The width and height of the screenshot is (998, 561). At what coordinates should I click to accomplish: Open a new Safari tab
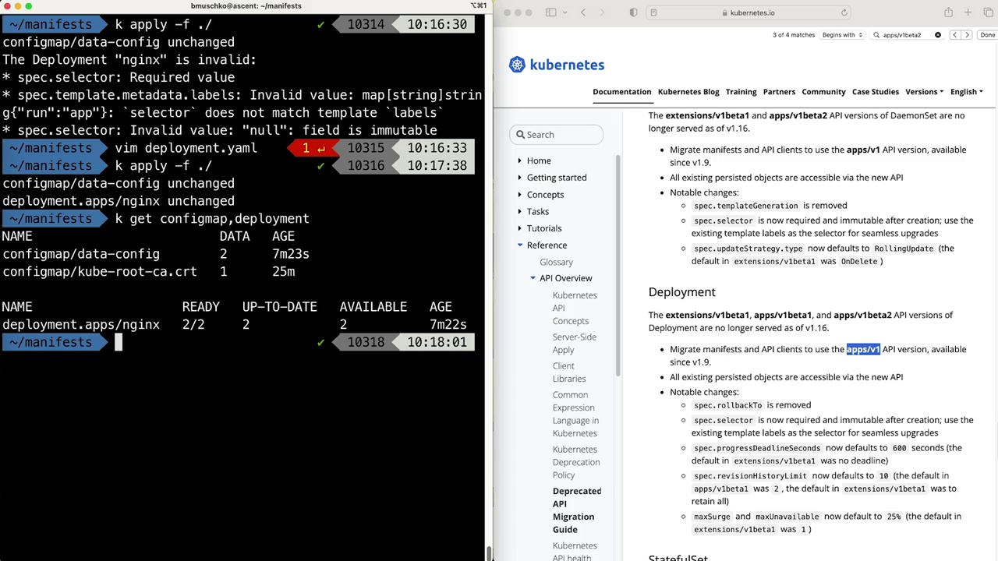pos(968,12)
